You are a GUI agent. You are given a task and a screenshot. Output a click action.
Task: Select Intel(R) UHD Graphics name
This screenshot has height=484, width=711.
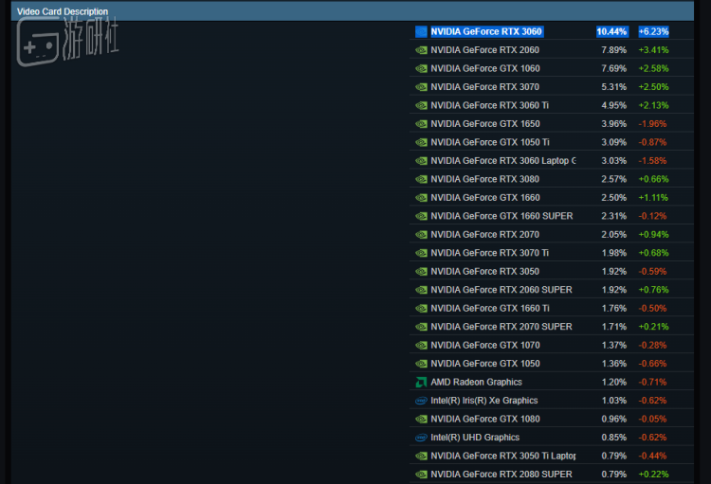point(475,438)
